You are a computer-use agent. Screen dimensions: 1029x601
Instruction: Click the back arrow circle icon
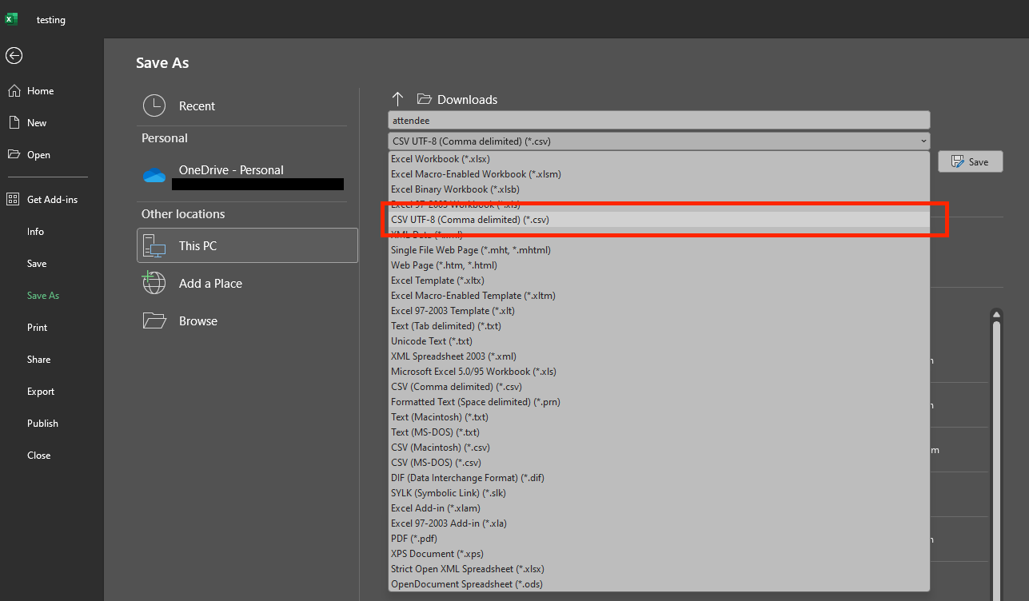tap(14, 55)
